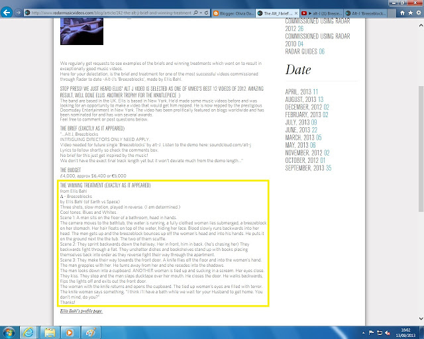Screen dimensions: 424x339
Task: Click the Home icon in the browser
Action: [x=402, y=13]
